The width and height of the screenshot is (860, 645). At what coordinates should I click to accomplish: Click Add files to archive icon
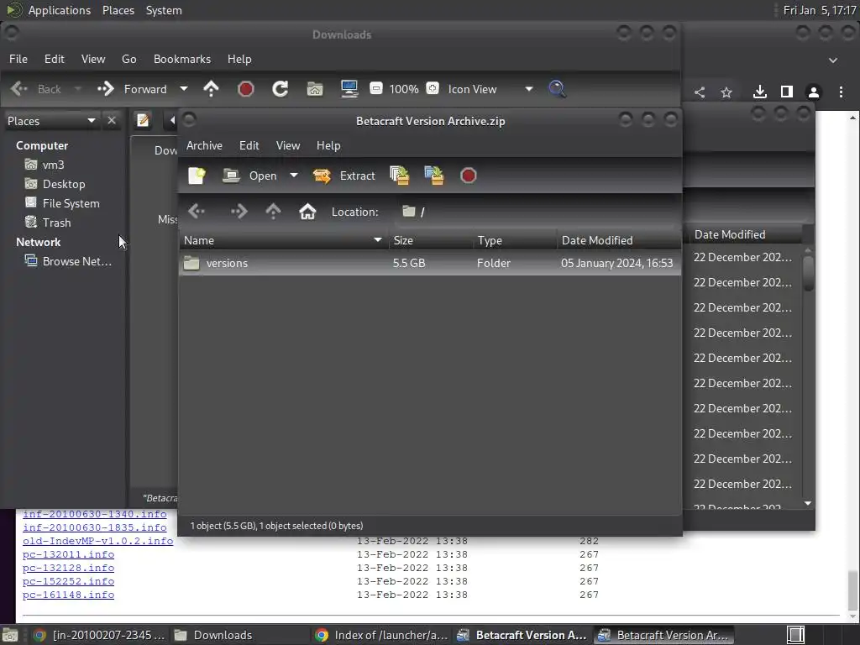(x=399, y=176)
